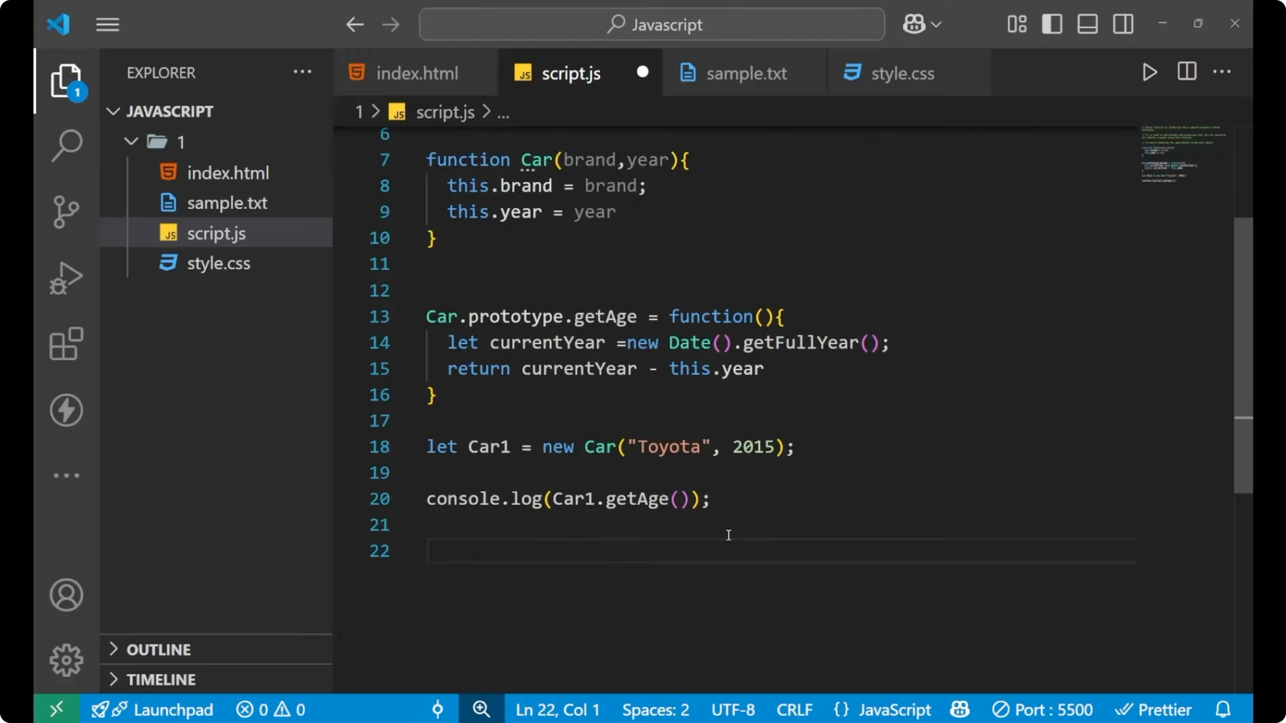Open the Search view in the activity bar
Viewport: 1286px width, 723px height.
[x=66, y=145]
